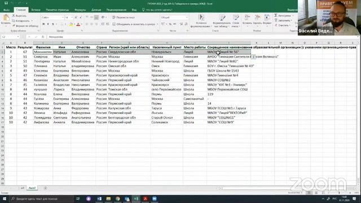Switch to the Данные tab

[96, 10]
